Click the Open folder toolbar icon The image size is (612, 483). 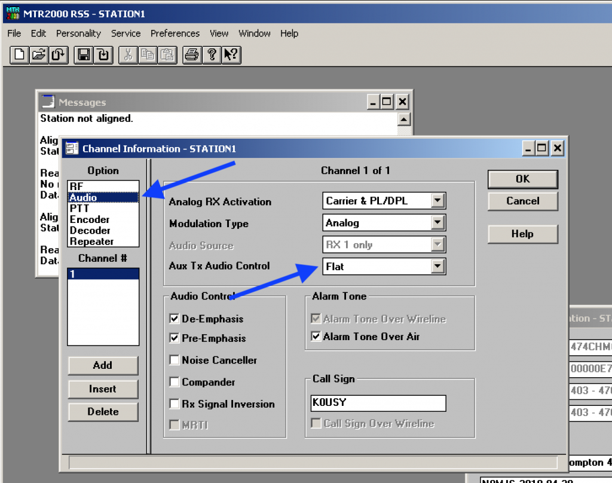(x=39, y=54)
